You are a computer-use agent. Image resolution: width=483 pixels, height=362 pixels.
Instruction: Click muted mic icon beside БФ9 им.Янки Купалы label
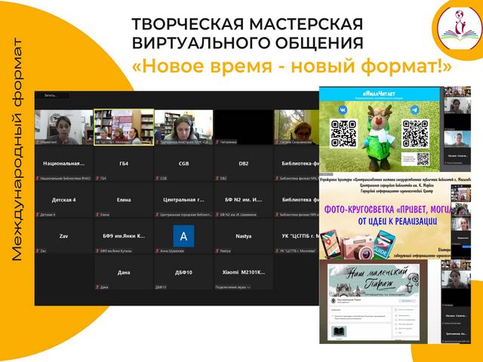tap(97, 251)
